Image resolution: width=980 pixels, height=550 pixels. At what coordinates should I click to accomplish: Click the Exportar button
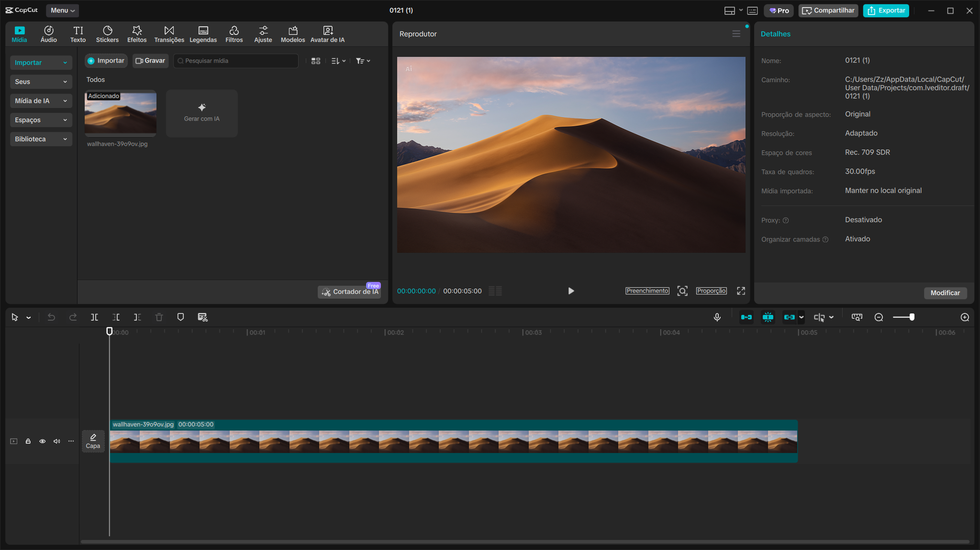click(x=886, y=11)
